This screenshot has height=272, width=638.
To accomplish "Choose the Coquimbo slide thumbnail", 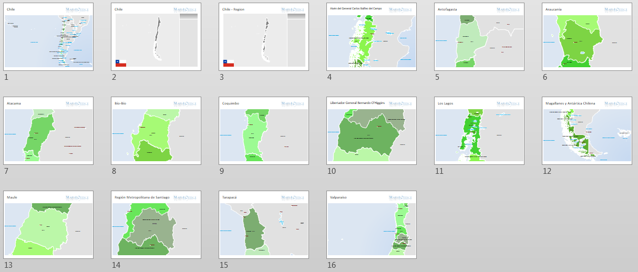I will click(x=264, y=131).
